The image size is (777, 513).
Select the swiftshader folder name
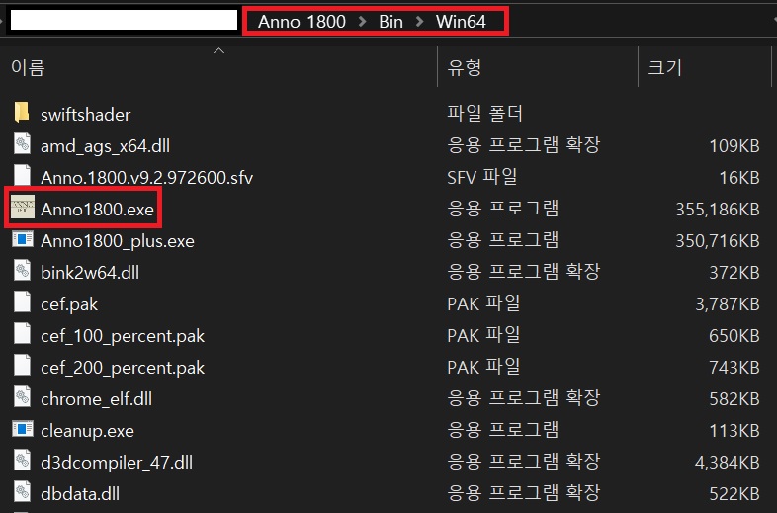86,115
